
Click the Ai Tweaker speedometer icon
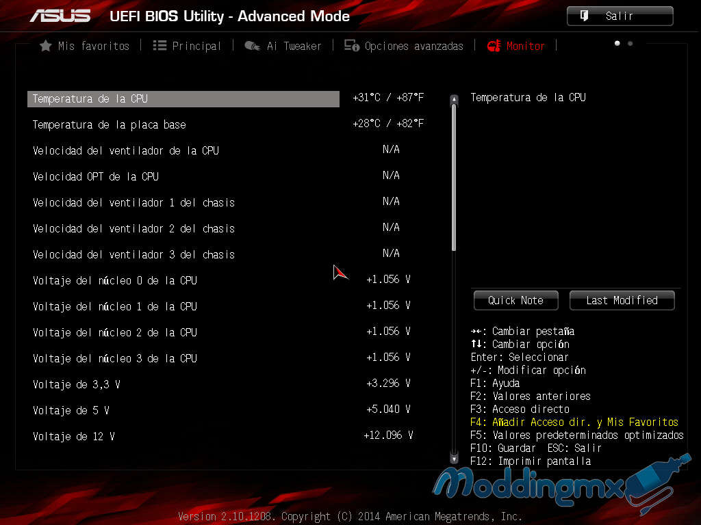tap(253, 46)
